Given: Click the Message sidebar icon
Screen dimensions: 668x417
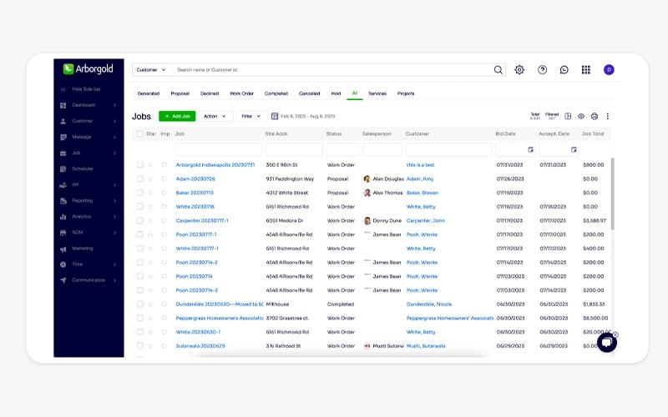Looking at the screenshot, I should point(63,137).
